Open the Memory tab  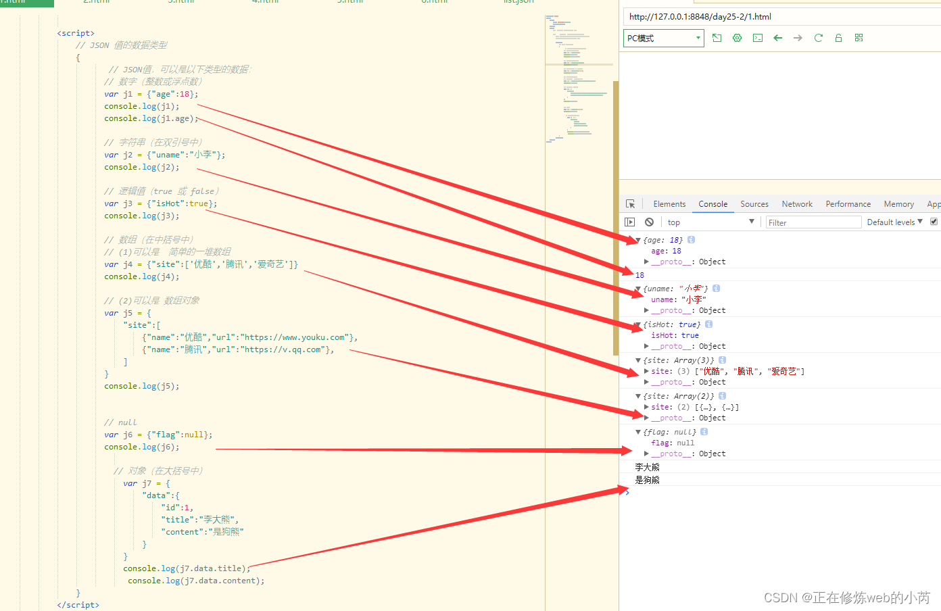coord(898,204)
